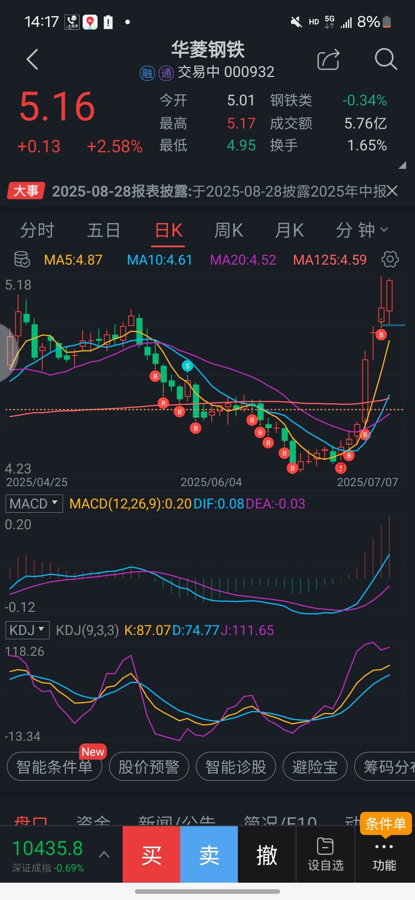Close the 大事 announcement banner
415x900 pixels.
pos(392,191)
